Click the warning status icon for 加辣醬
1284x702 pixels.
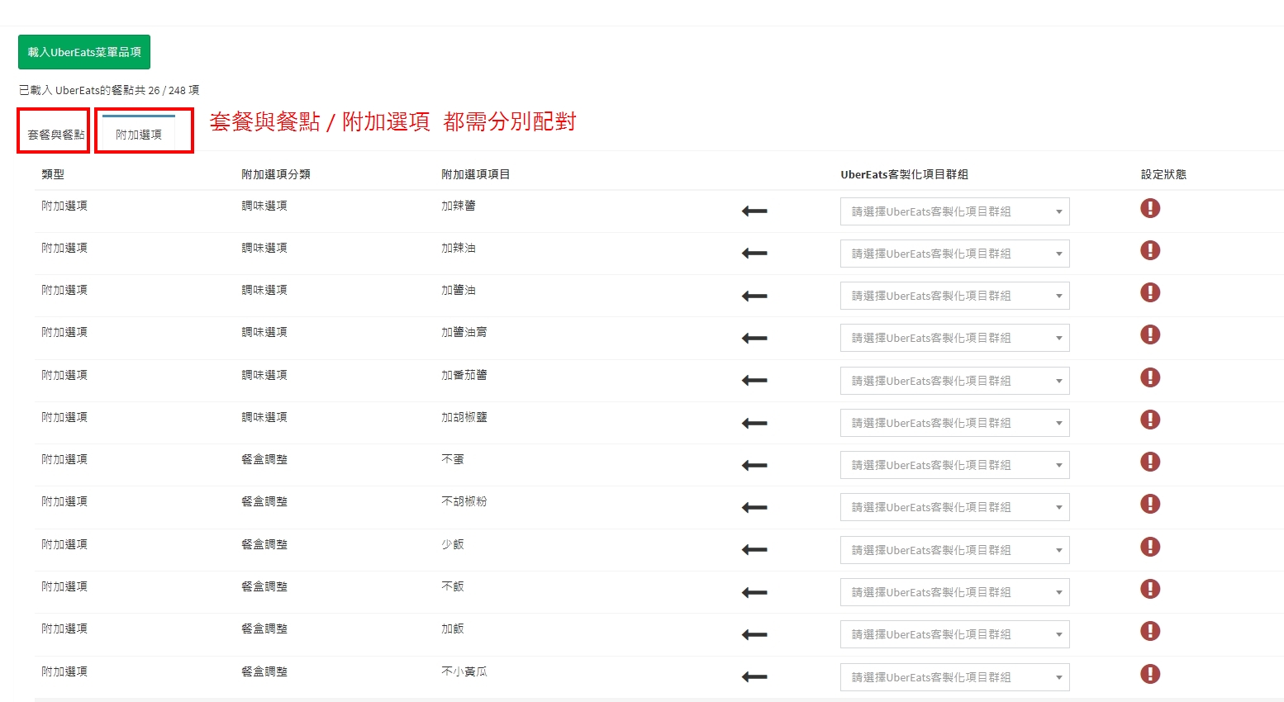coord(1149,208)
